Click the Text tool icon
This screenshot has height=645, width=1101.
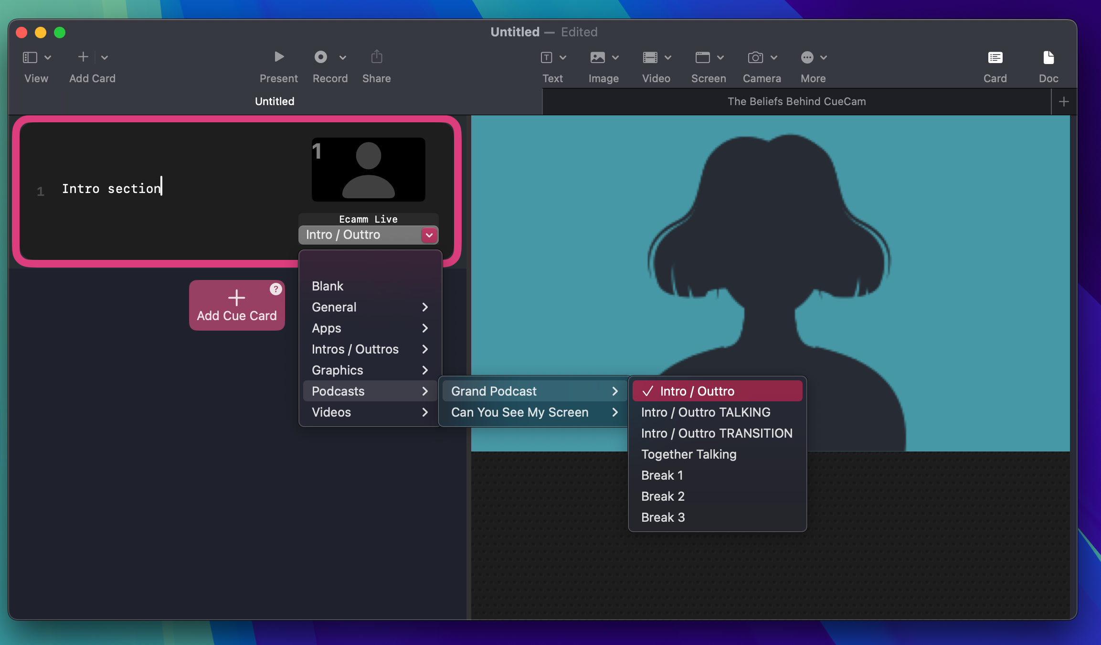pos(546,58)
